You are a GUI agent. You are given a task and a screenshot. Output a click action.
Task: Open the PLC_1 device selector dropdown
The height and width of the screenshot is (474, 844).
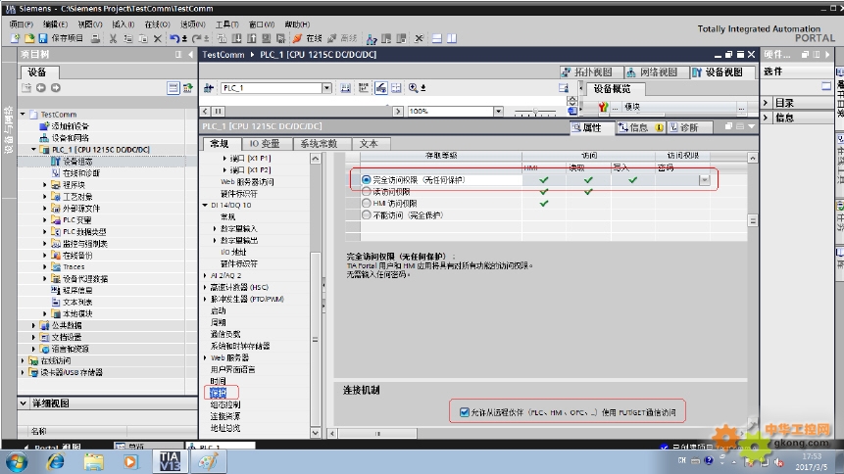pyautogui.click(x=326, y=88)
